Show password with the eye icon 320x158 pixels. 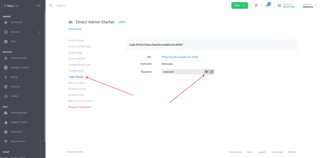[x=206, y=72]
